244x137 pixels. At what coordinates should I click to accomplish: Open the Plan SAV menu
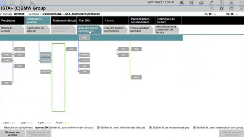pos(90,21)
